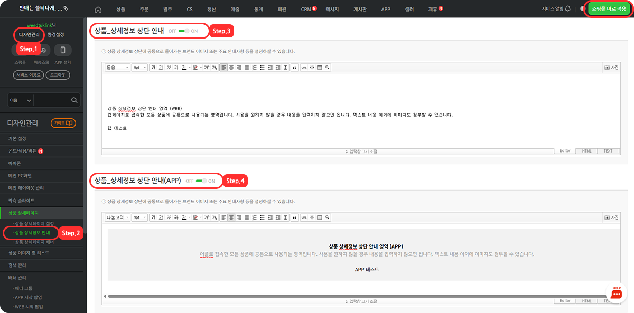Click the 쇼핑몰 바로 적용 button
Viewport: 634px width, 313px height.
click(x=609, y=9)
